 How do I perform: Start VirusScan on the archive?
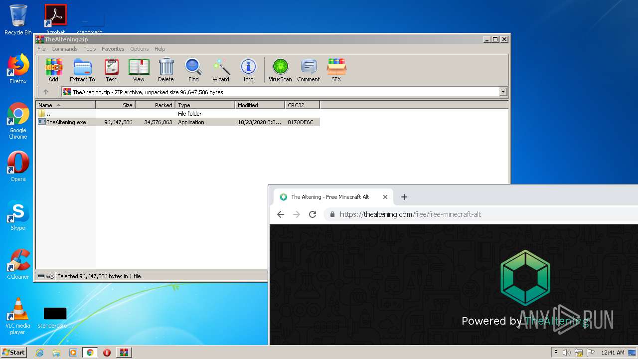(x=280, y=70)
